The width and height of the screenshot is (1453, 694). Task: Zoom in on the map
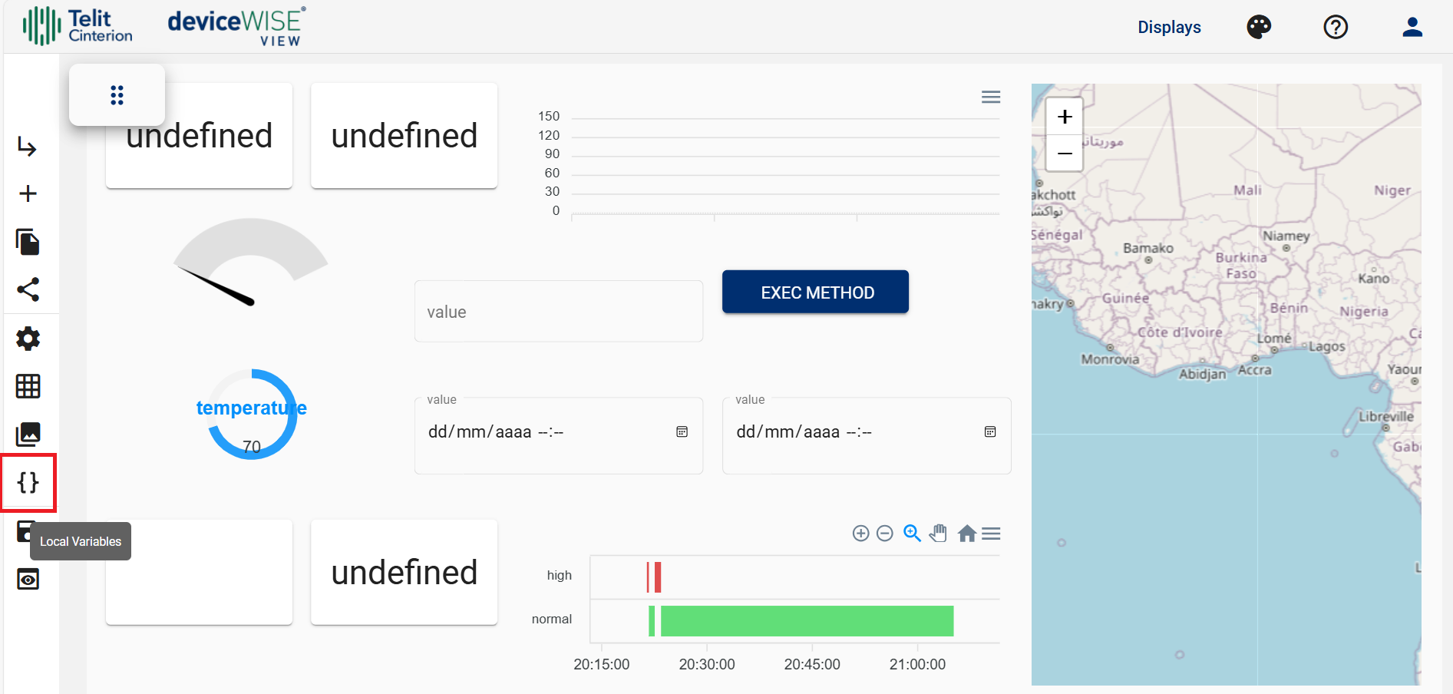tap(1065, 117)
